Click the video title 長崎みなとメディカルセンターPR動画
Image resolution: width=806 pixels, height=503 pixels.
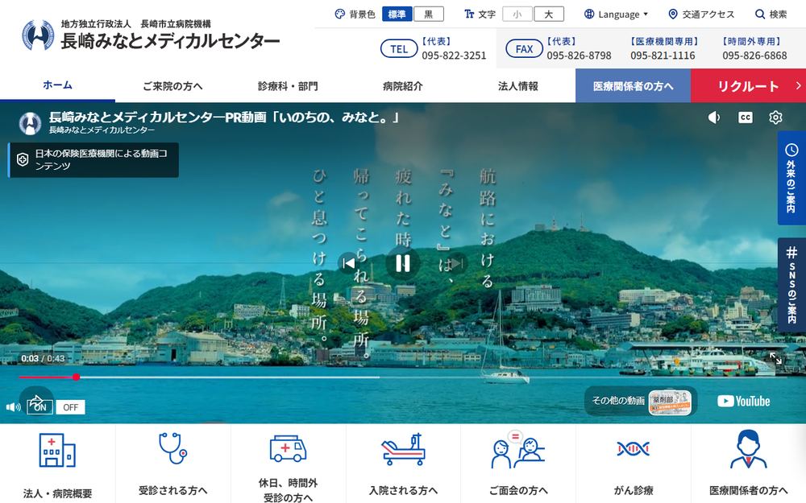coord(224,117)
